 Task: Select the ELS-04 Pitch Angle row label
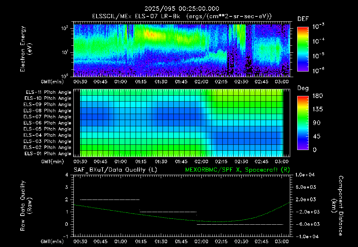(48, 135)
